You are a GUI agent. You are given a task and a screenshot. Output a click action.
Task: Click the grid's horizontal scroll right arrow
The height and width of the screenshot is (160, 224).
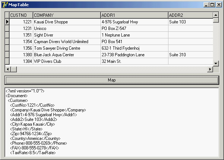(x=210, y=69)
